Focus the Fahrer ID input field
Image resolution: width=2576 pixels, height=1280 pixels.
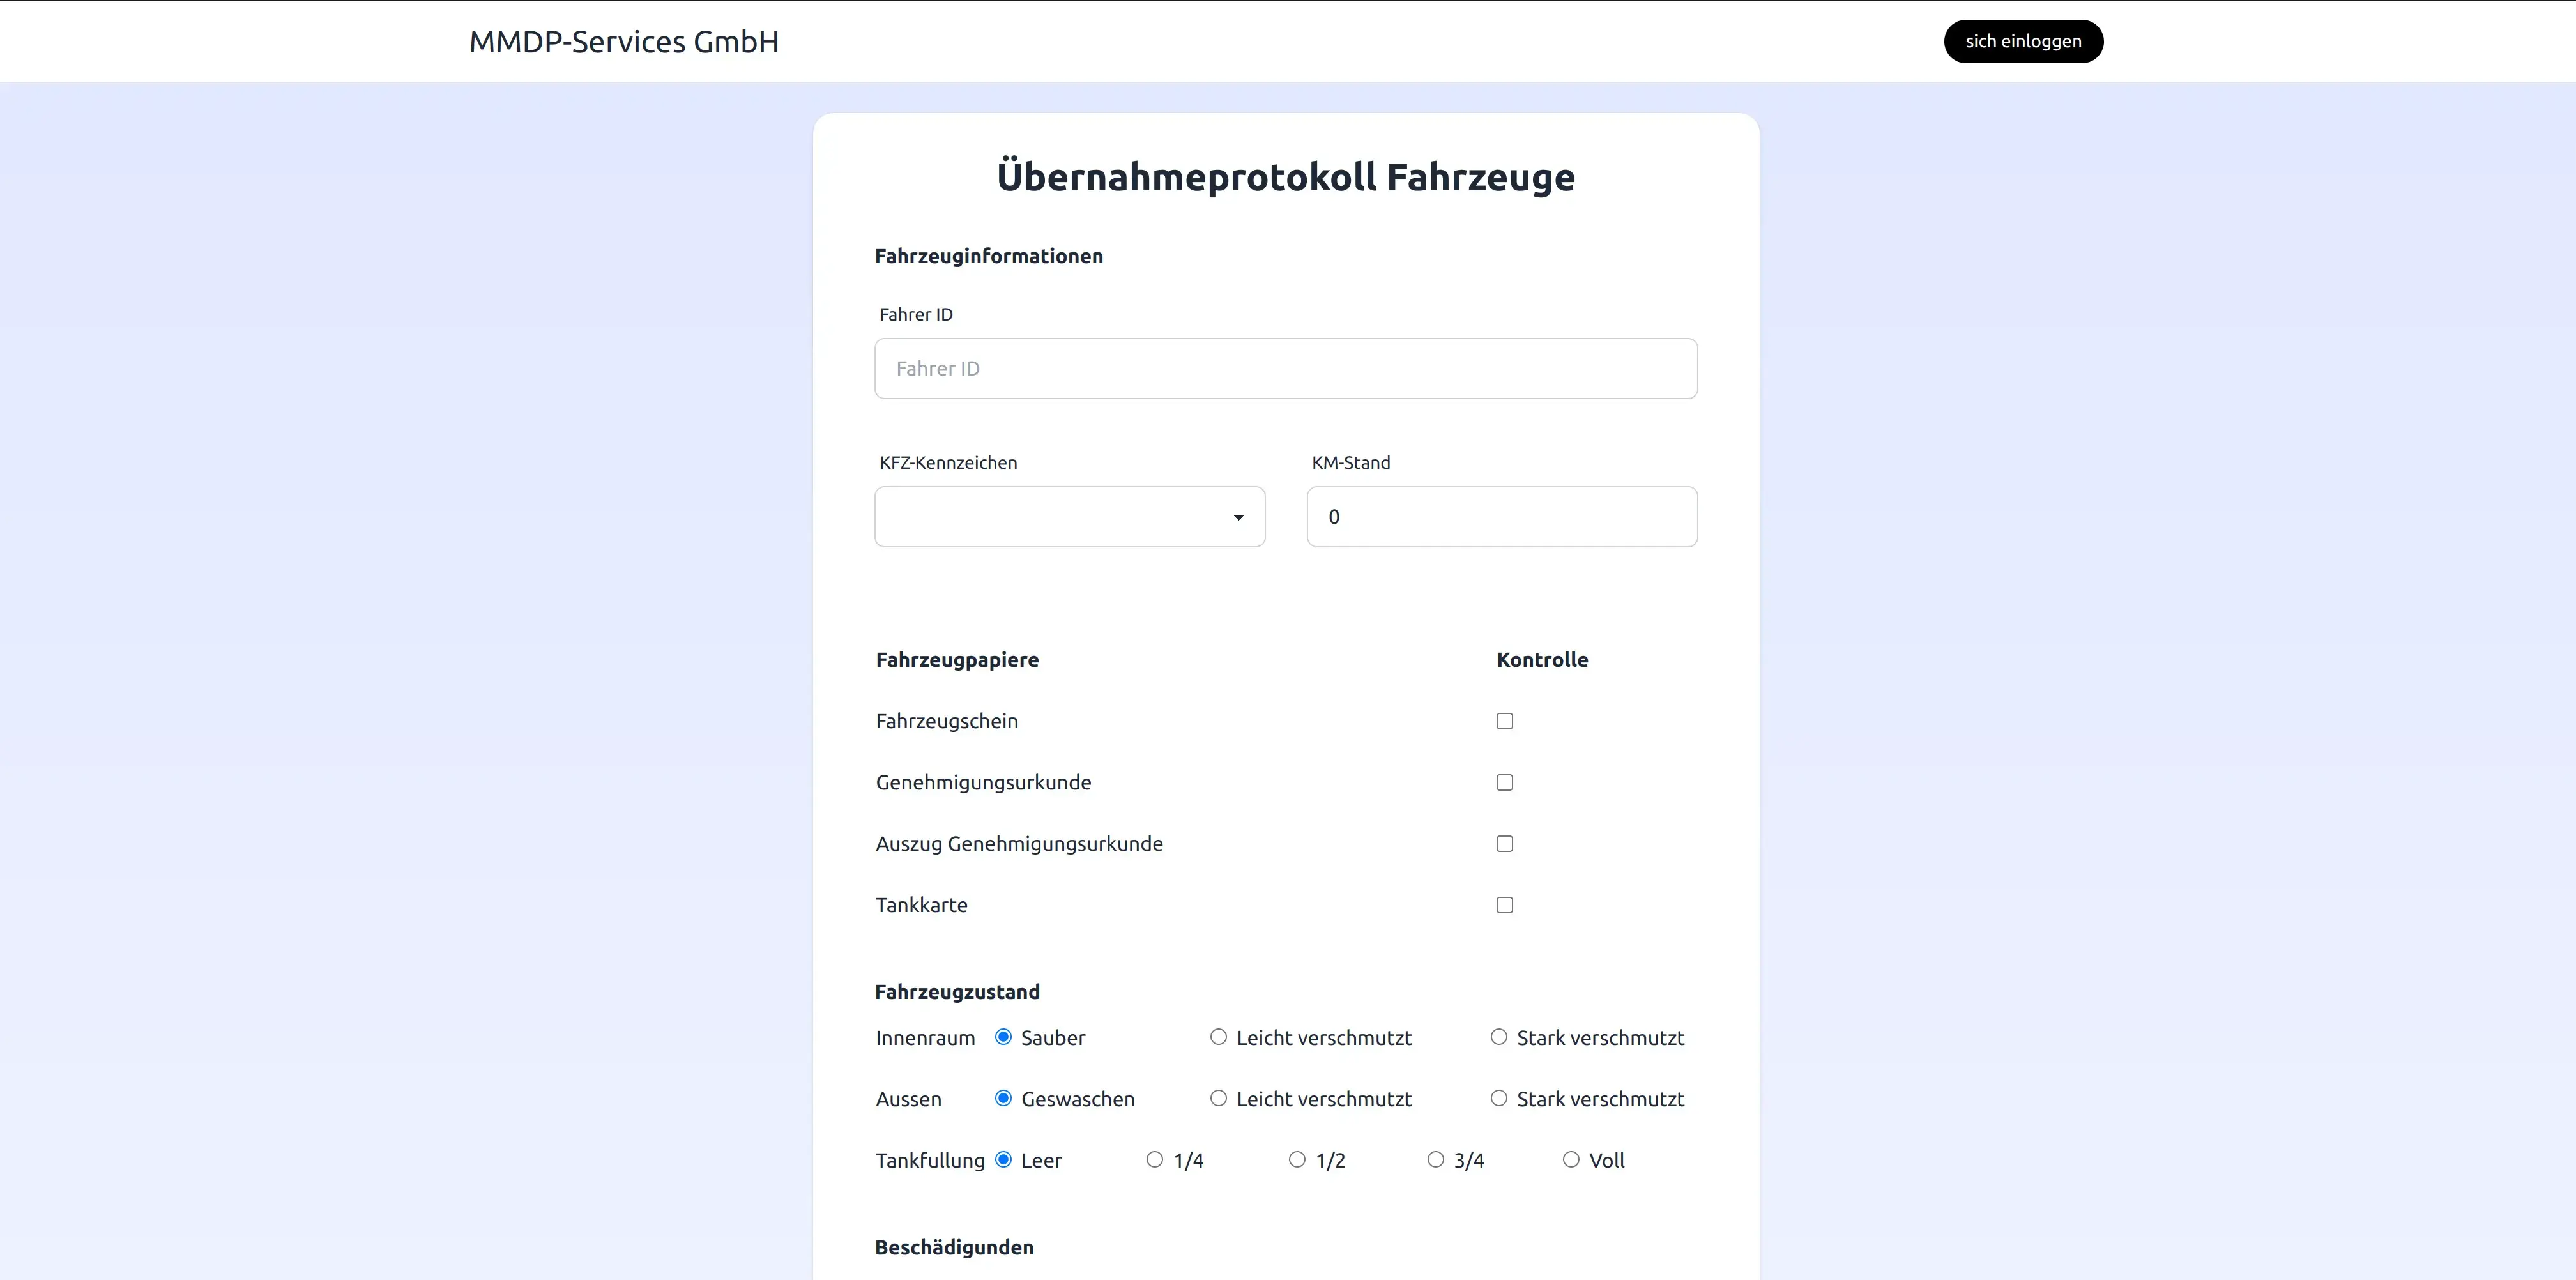(x=1285, y=368)
